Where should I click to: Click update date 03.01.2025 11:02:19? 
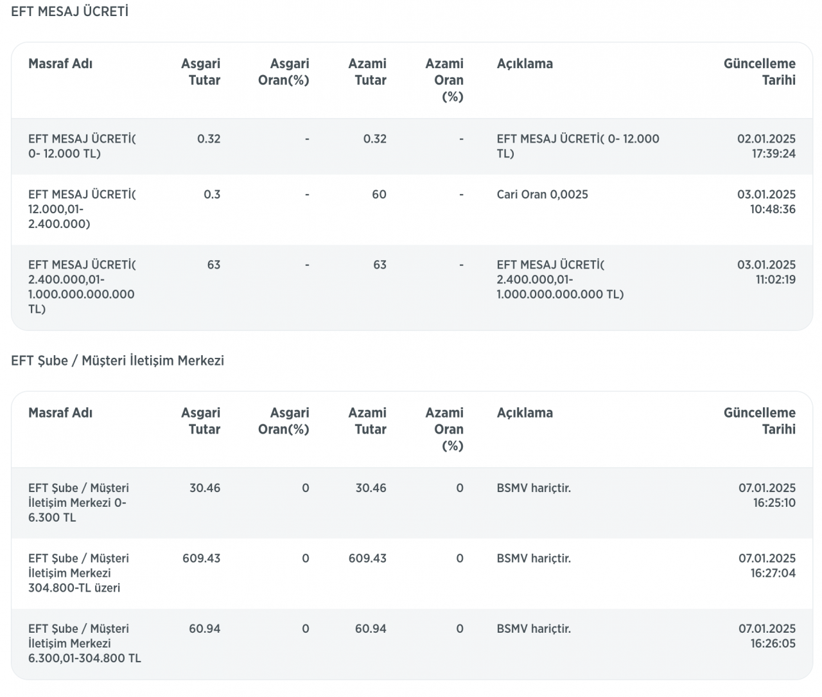pos(766,272)
